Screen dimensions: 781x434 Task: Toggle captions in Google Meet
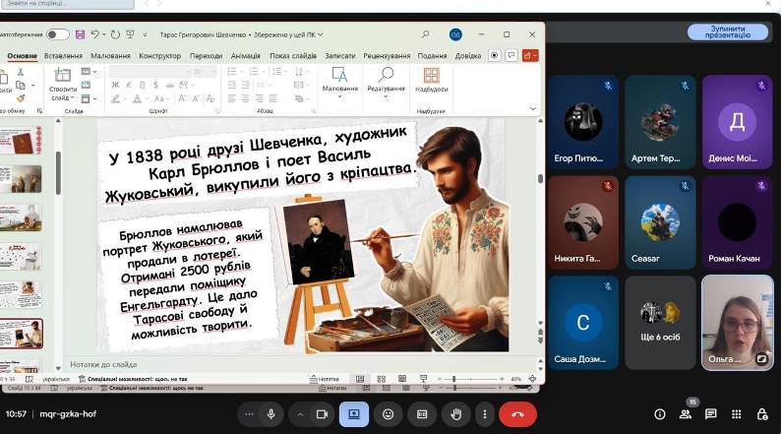pyautogui.click(x=422, y=414)
